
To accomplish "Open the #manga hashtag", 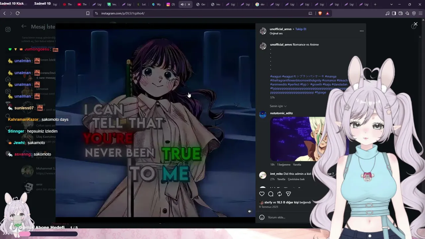I will 331,76.
